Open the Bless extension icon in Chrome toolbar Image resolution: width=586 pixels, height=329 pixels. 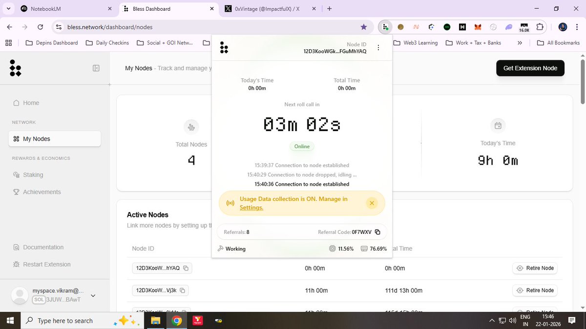click(385, 27)
